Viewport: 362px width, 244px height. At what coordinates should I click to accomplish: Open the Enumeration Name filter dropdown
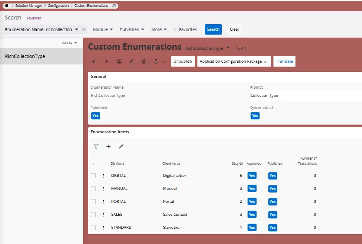point(76,29)
